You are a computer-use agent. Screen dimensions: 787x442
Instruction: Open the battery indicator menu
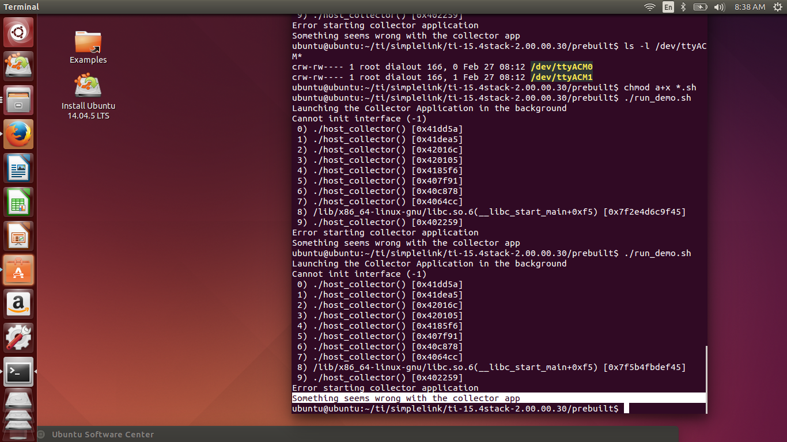701,7
